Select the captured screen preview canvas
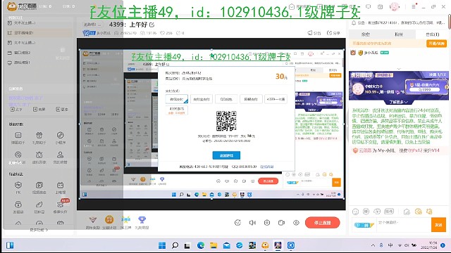Image resolution: width=451 pixels, height=253 pixels. (x=211, y=124)
